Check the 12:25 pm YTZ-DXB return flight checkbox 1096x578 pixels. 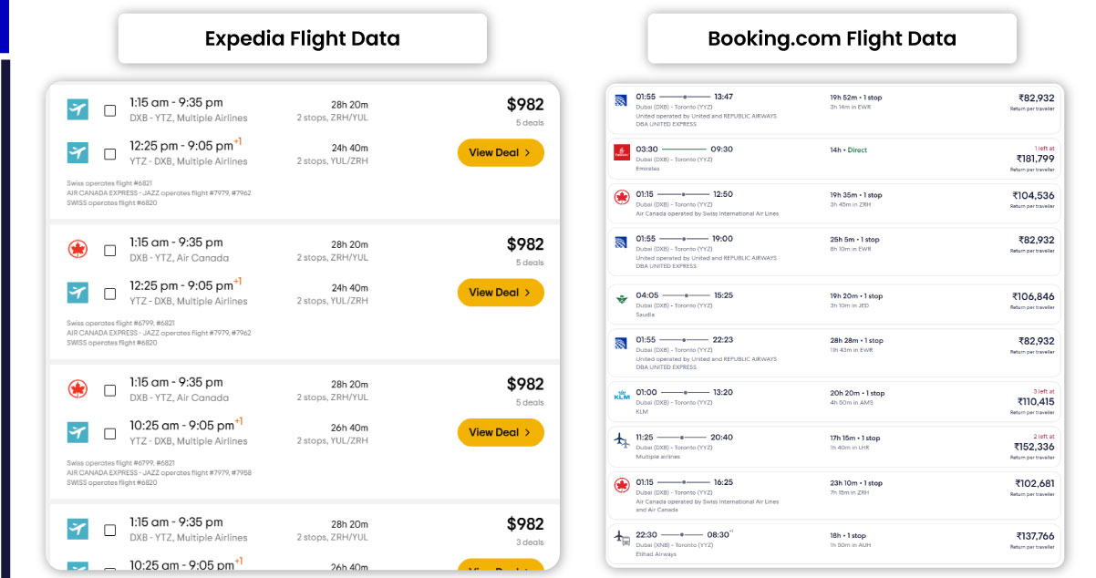(109, 152)
